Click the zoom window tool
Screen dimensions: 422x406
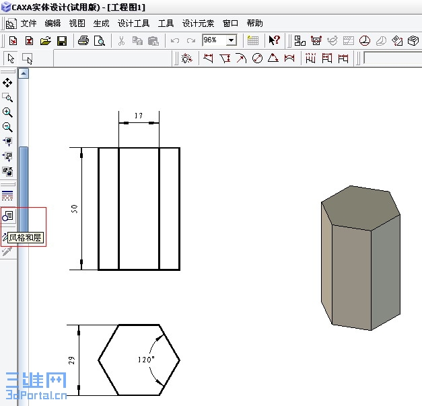click(x=7, y=98)
